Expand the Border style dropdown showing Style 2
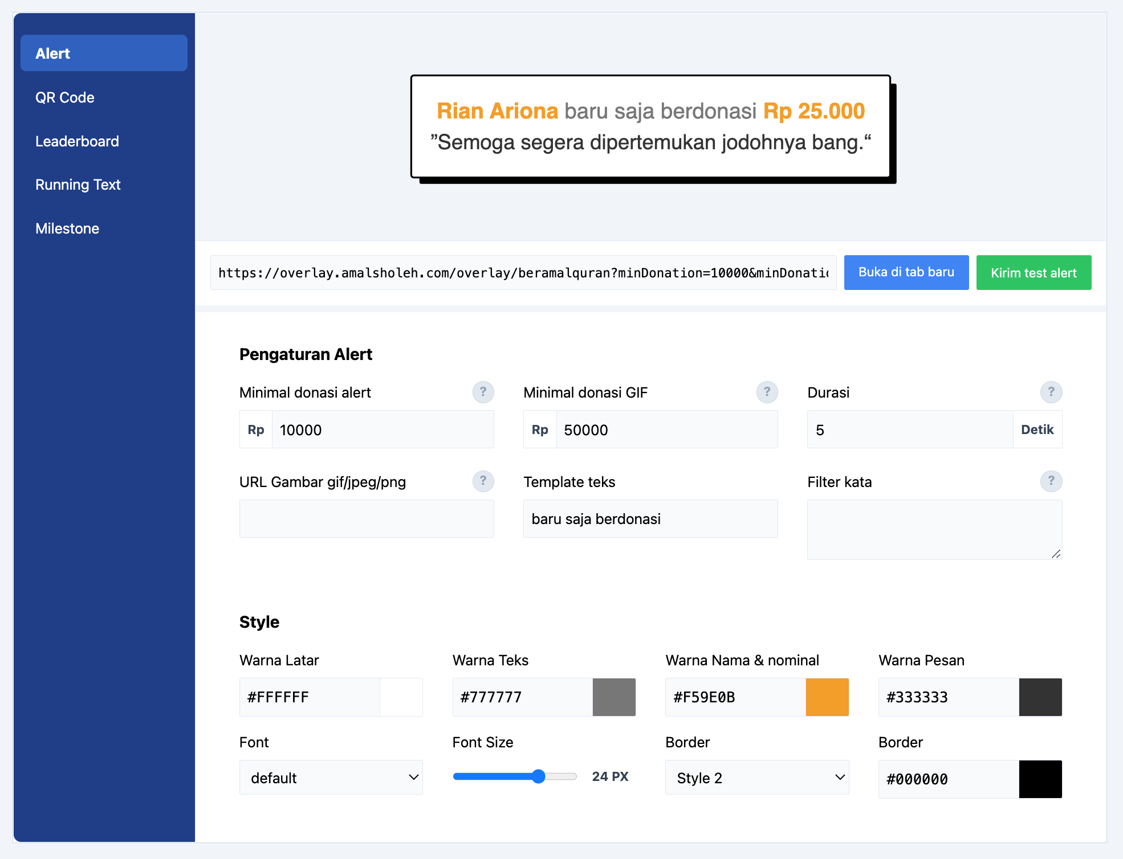1123x859 pixels. 756,778
